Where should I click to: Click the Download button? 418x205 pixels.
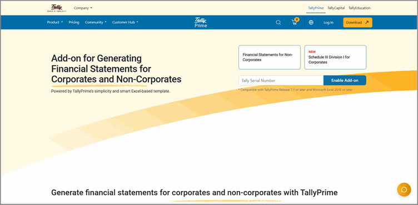click(x=357, y=22)
